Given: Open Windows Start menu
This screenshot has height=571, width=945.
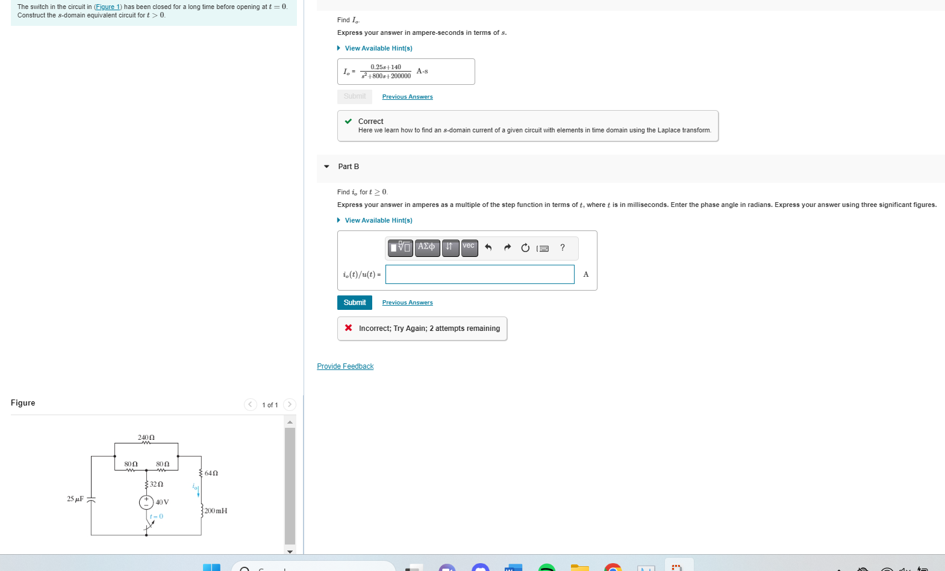Looking at the screenshot, I should pyautogui.click(x=211, y=567).
